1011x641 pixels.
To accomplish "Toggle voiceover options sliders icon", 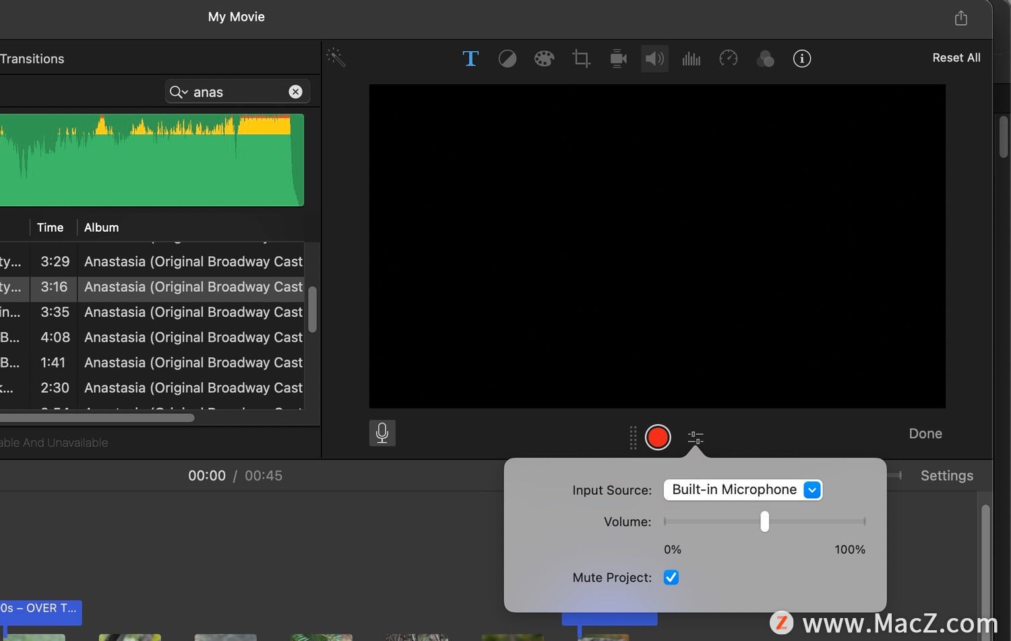I will (x=696, y=437).
